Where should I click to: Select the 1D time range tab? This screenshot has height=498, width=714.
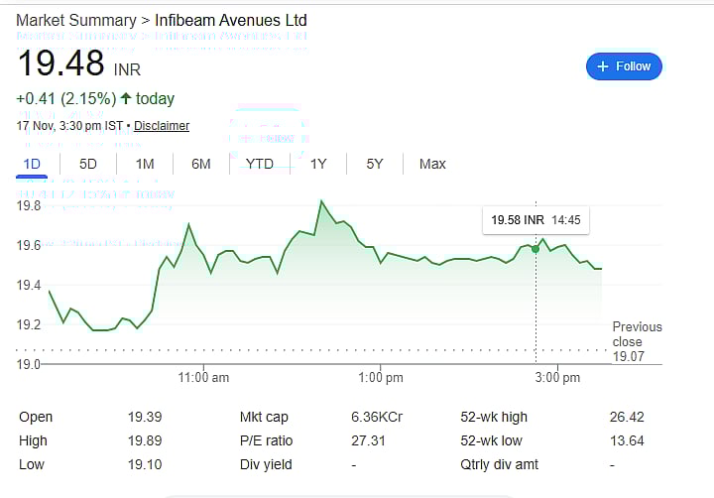click(x=32, y=164)
